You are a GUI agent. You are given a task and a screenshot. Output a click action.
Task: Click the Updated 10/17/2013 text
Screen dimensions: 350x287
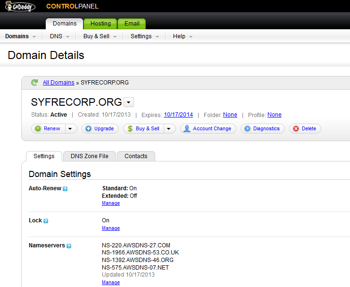point(128,275)
